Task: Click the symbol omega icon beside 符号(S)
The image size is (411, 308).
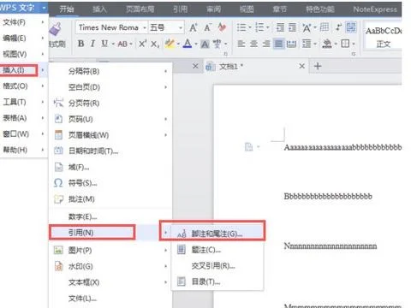Action: (58, 183)
